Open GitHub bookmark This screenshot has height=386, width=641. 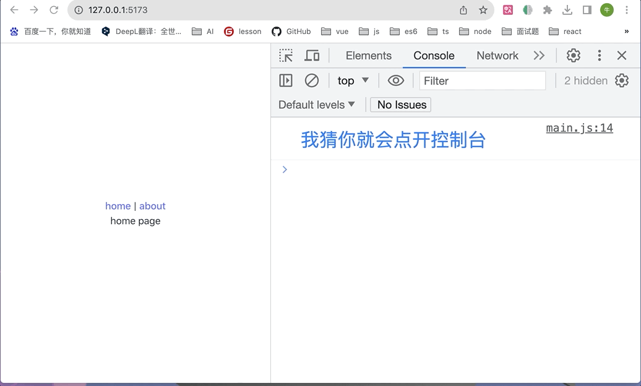(291, 32)
